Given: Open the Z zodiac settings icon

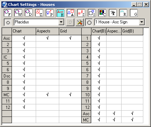Looking at the screenshot, I should click(x=39, y=13).
